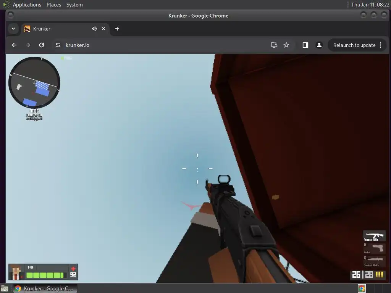Click the Relaunch to update button
391x293 pixels.
tap(354, 45)
